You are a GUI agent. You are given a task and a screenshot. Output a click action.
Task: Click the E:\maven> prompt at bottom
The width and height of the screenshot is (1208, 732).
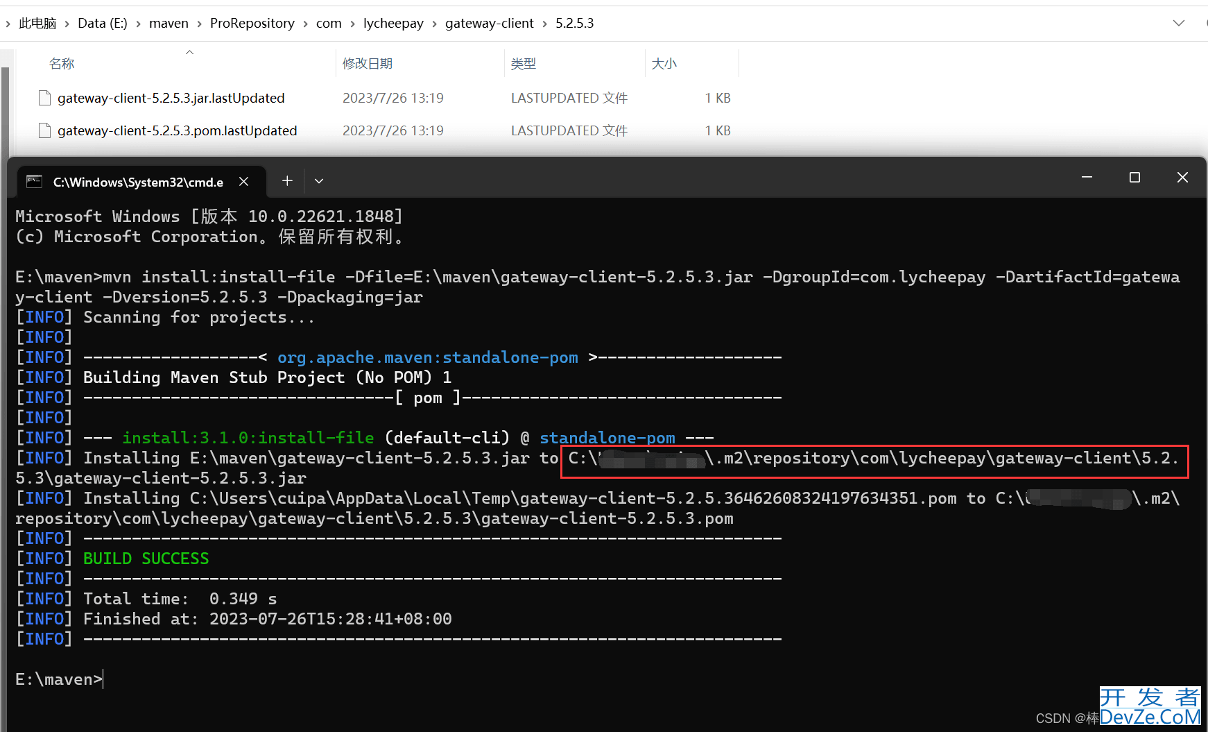pyautogui.click(x=59, y=679)
